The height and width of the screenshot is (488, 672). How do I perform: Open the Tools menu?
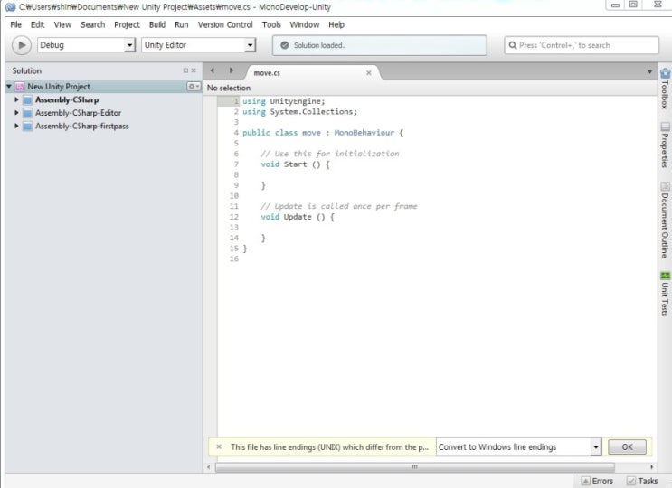click(271, 24)
